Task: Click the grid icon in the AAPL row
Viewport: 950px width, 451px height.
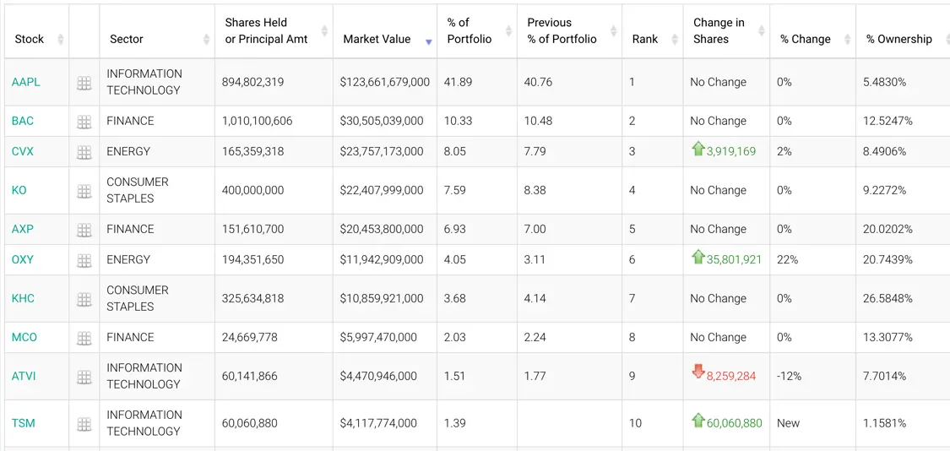Action: click(x=84, y=83)
